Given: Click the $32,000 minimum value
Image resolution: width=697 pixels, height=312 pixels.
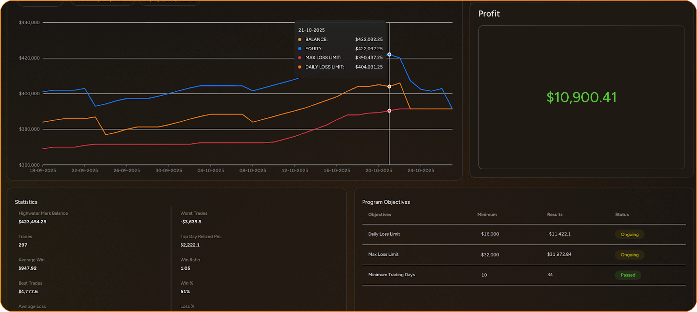Looking at the screenshot, I should pos(490,255).
